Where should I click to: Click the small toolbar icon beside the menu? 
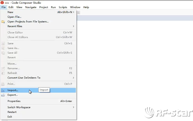click(79, 12)
